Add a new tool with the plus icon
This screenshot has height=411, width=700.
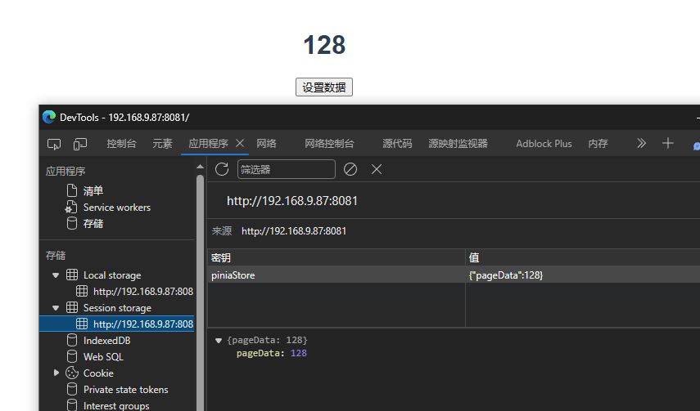click(x=668, y=143)
